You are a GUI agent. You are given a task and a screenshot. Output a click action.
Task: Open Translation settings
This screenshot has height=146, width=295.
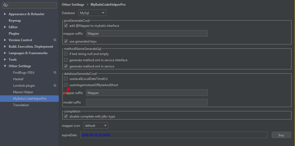tap(21, 105)
